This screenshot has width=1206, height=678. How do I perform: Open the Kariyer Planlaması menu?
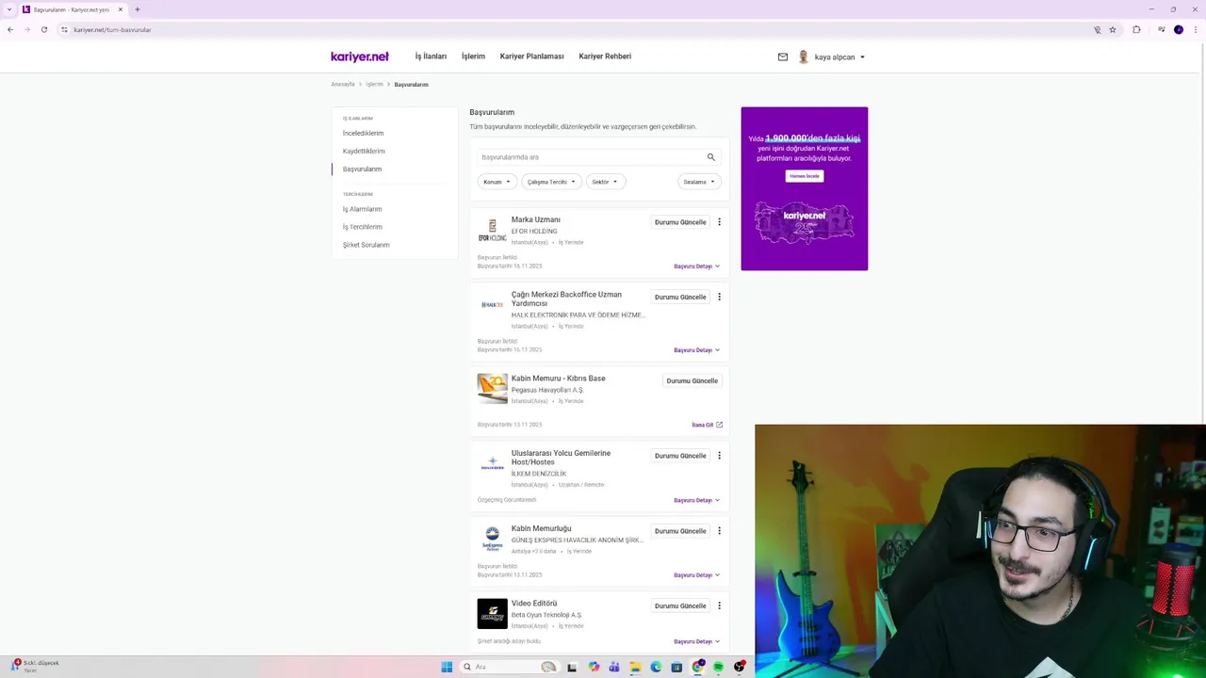point(531,56)
